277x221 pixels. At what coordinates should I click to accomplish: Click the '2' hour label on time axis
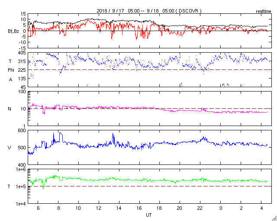pos(241,208)
